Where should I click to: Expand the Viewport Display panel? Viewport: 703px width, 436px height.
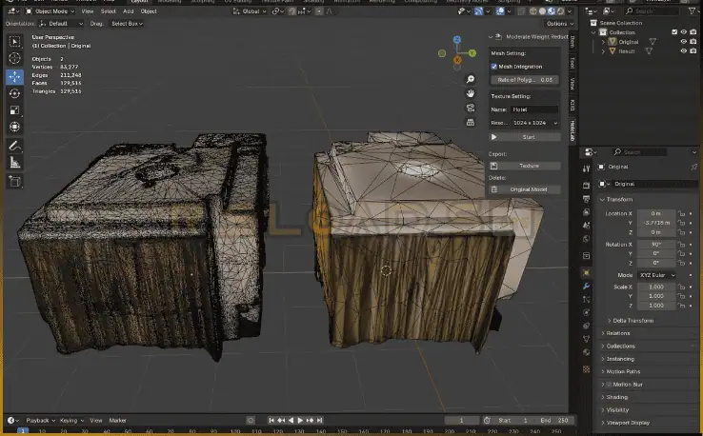[625, 423]
